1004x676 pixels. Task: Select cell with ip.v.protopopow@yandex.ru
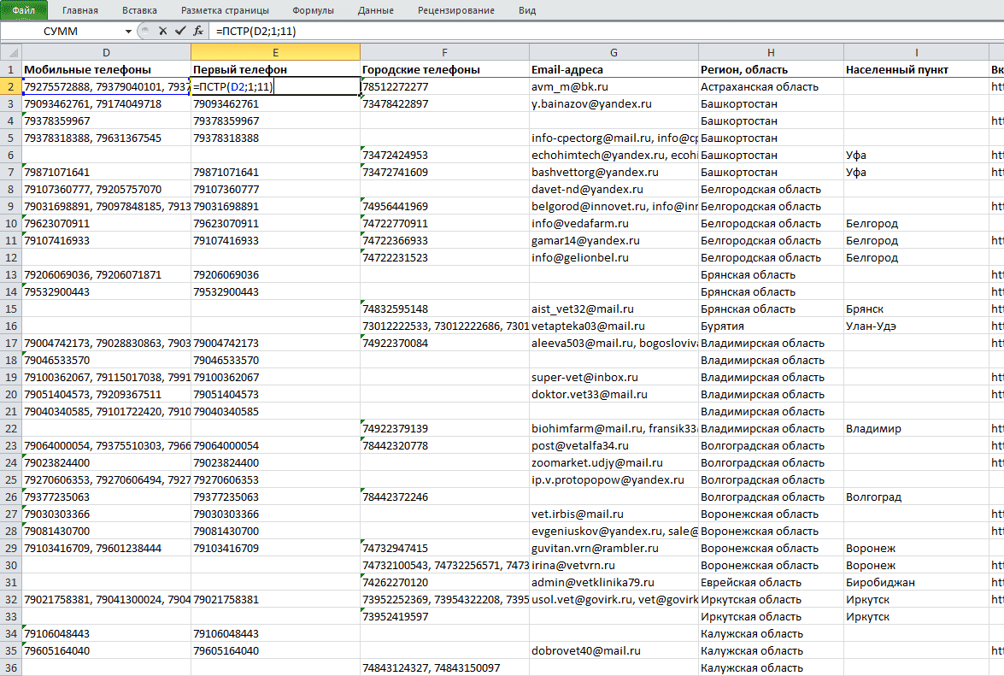tap(614, 479)
